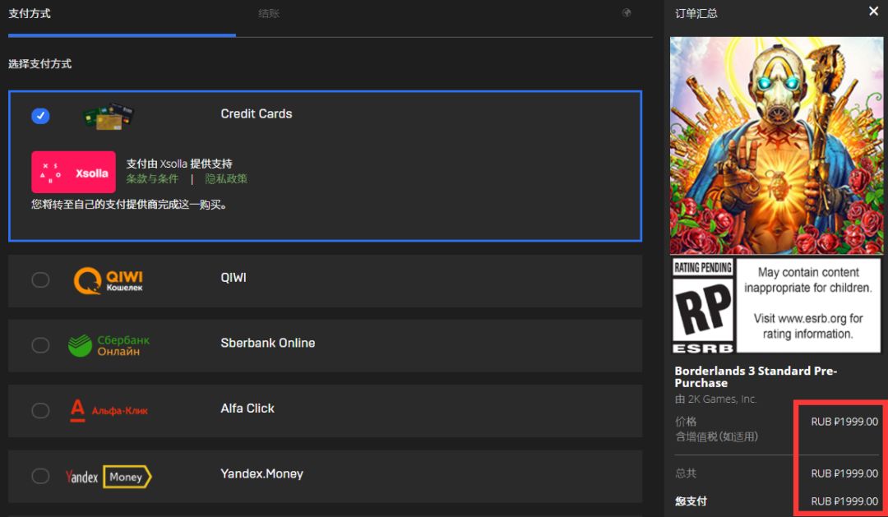888x517 pixels.
Task: Click the credit cards icon
Action: point(109,116)
